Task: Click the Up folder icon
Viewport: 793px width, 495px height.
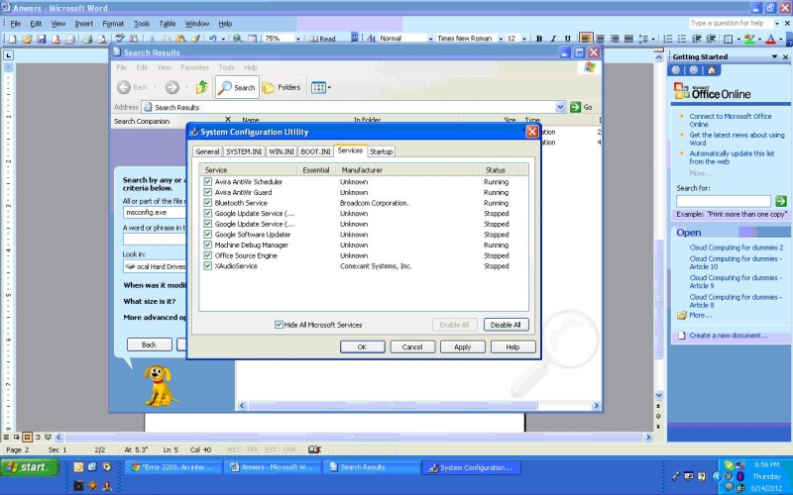Action: [202, 87]
